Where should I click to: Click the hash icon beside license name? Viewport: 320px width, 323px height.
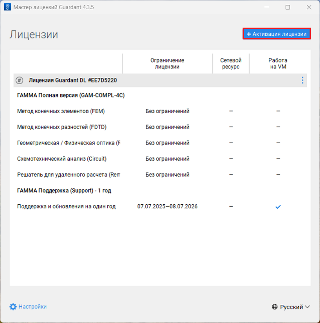click(19, 80)
